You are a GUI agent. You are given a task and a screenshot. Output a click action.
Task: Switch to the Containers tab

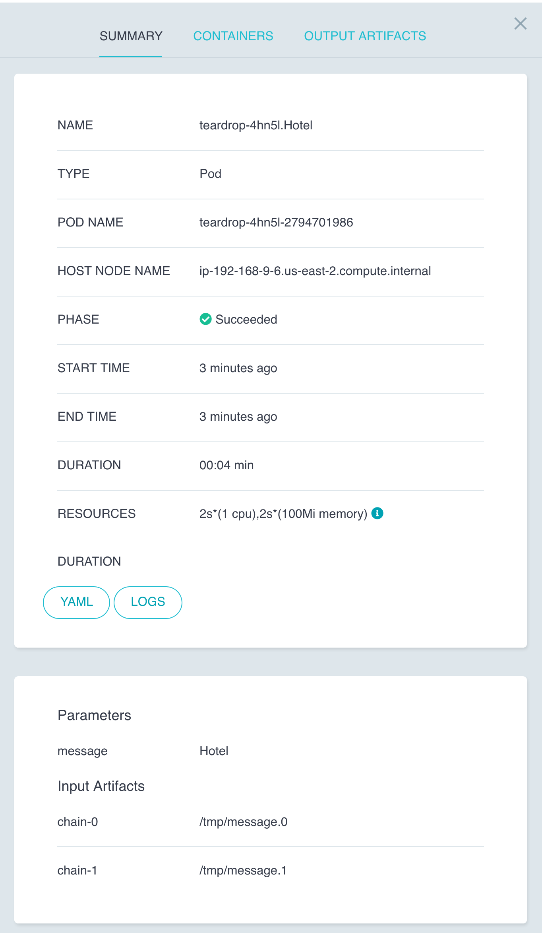tap(233, 36)
